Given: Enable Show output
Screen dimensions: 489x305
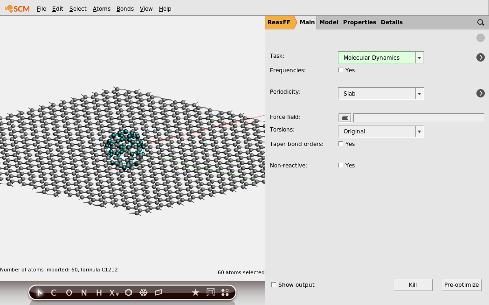Looking at the screenshot, I should tap(274, 284).
